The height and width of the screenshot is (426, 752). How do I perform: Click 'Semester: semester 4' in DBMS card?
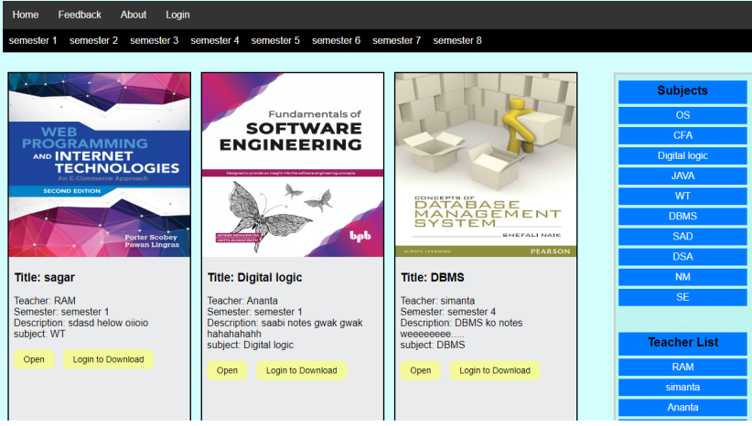click(x=448, y=312)
